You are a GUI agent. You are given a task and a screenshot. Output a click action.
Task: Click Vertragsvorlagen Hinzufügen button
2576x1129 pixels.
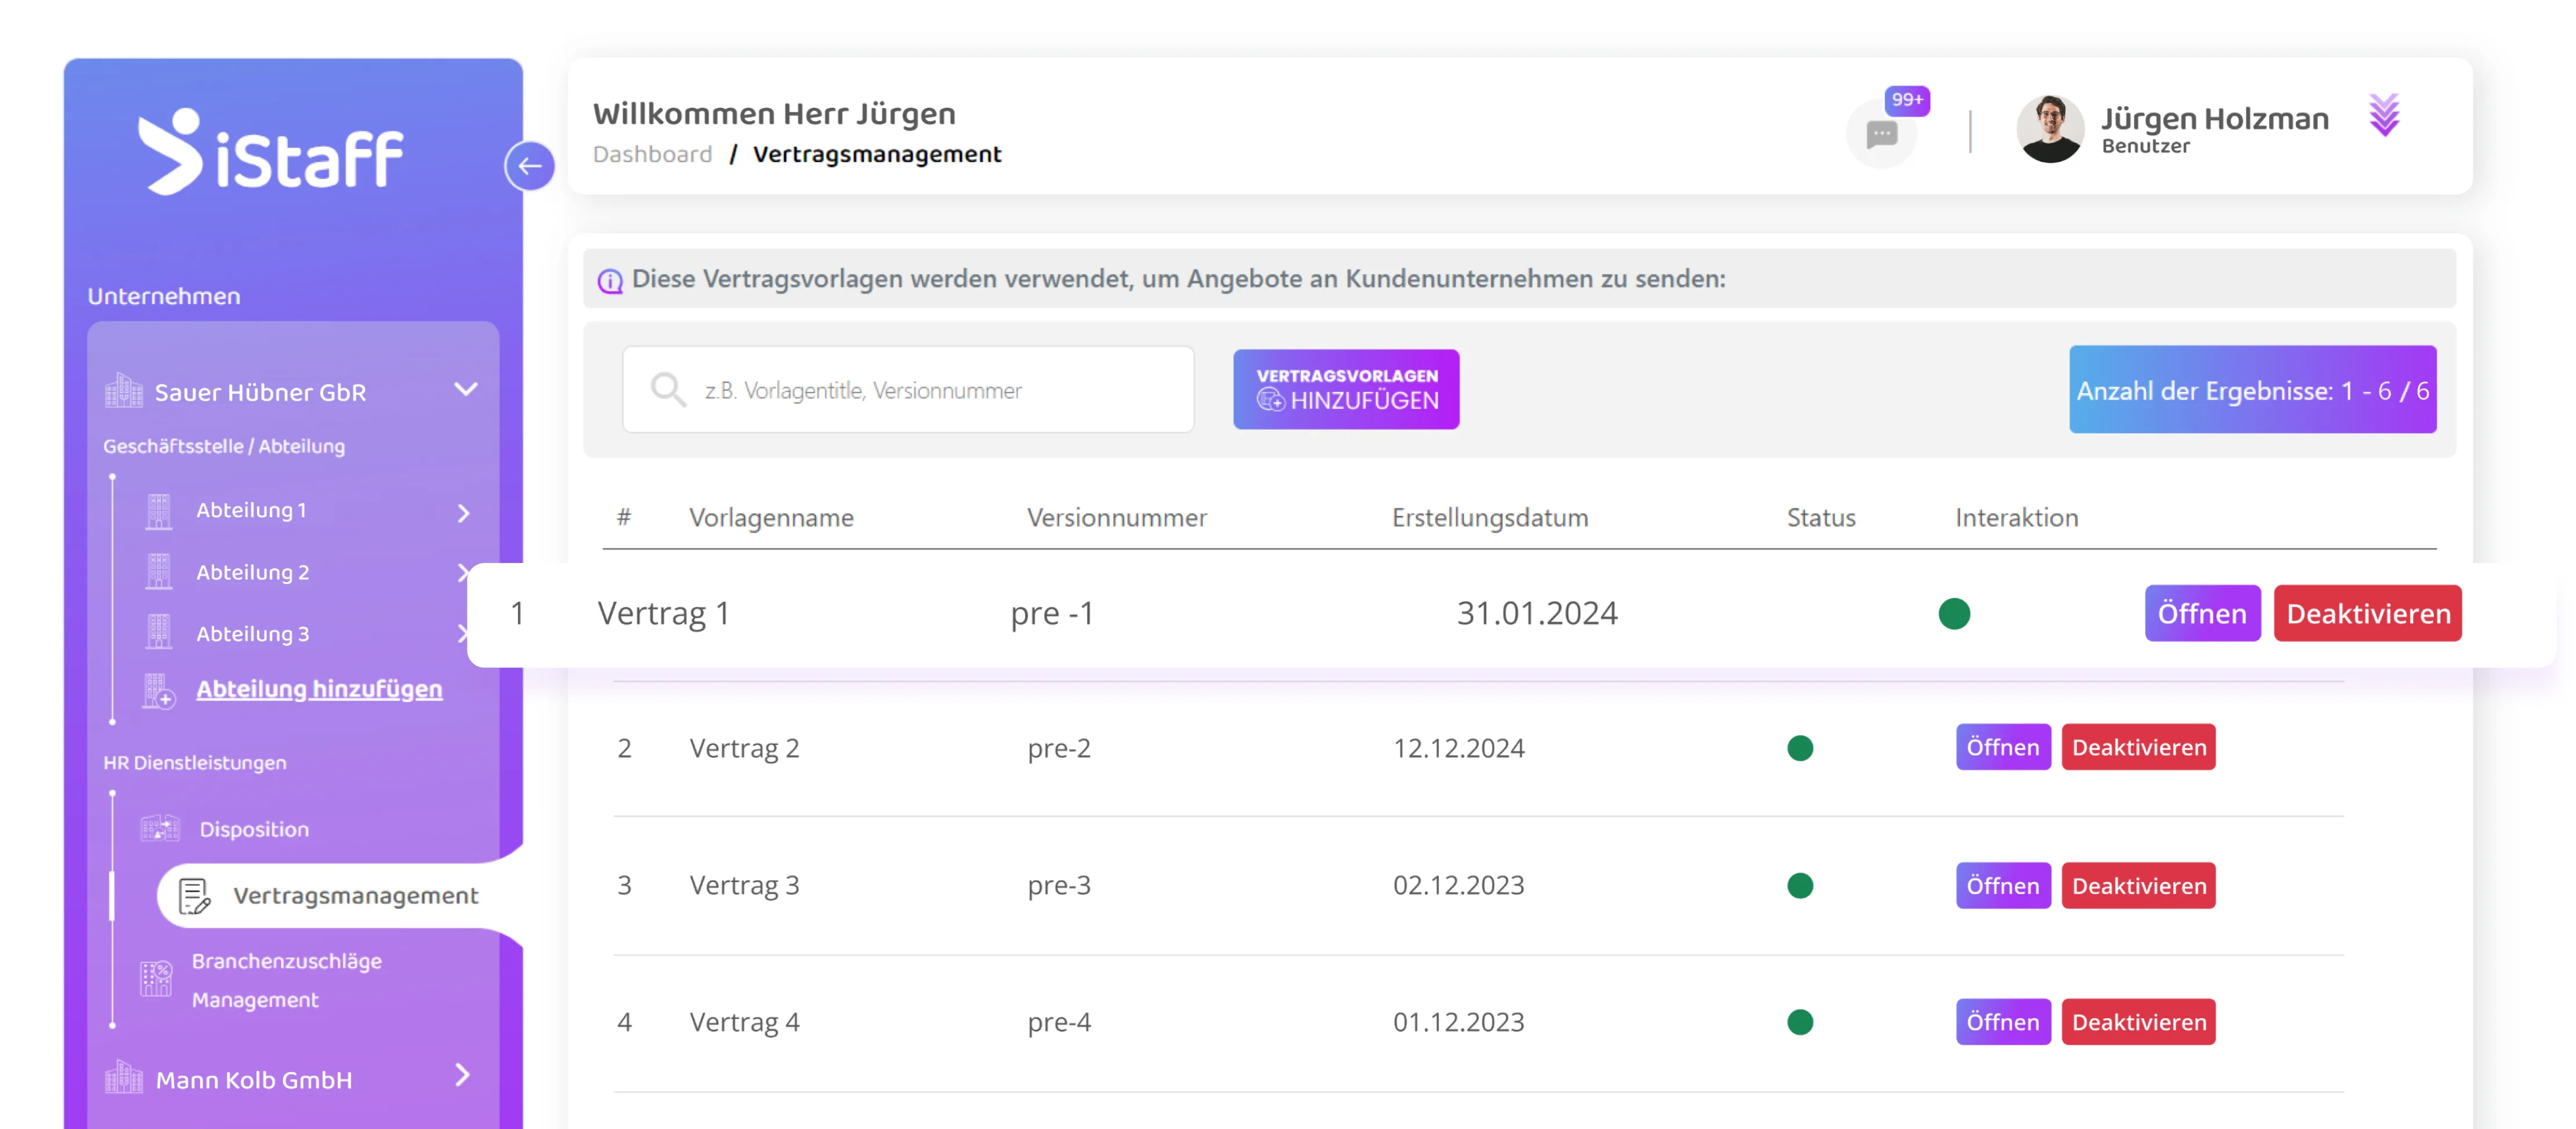point(1345,390)
